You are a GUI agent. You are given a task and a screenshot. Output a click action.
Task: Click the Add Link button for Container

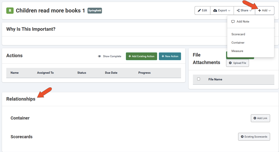(260, 118)
